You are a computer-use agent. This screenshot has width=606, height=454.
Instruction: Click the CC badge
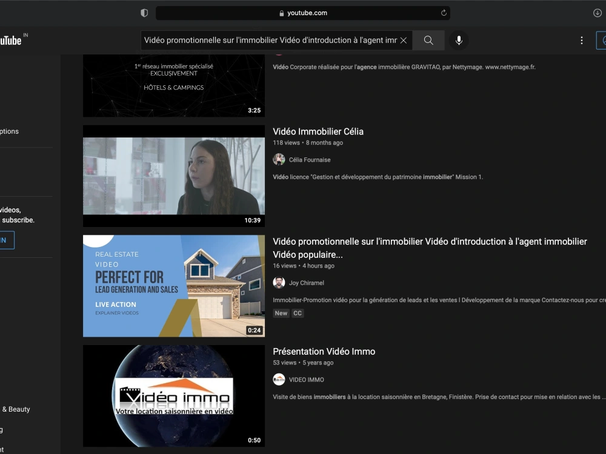(x=297, y=313)
